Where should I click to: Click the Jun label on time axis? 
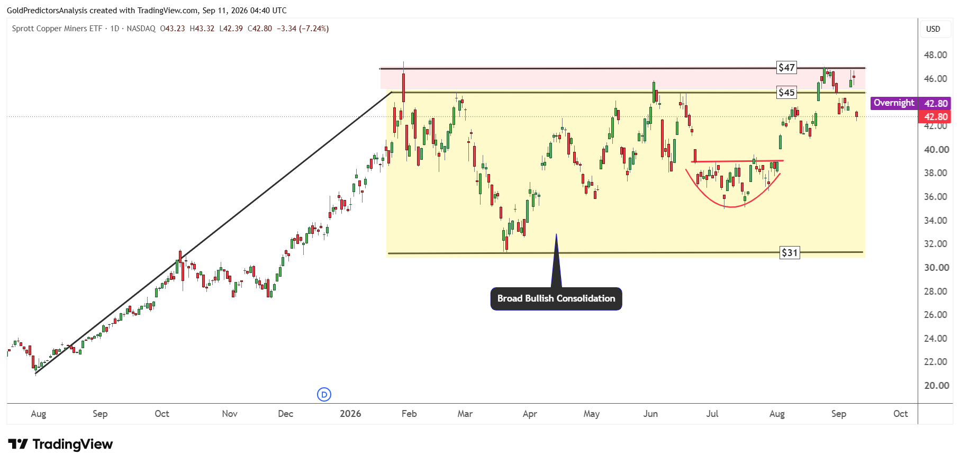(x=650, y=414)
